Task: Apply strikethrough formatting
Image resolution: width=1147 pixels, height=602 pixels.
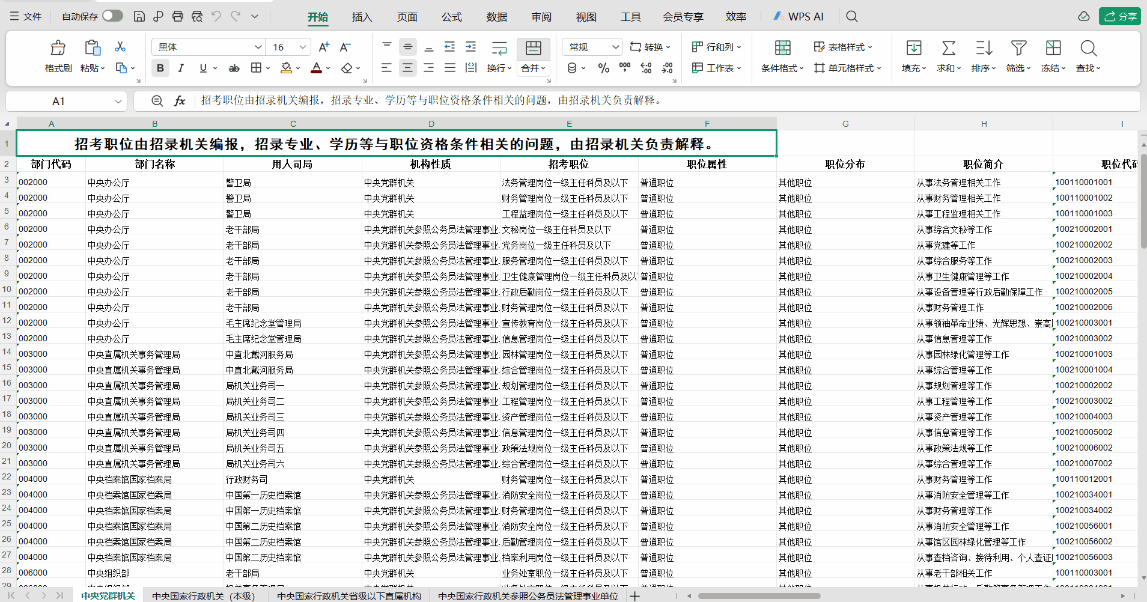Action: click(x=234, y=68)
